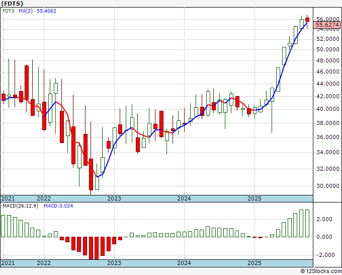This screenshot has width=342, height=275.
Task: Click the 40.0000 price axis label
Action: pos(327,109)
